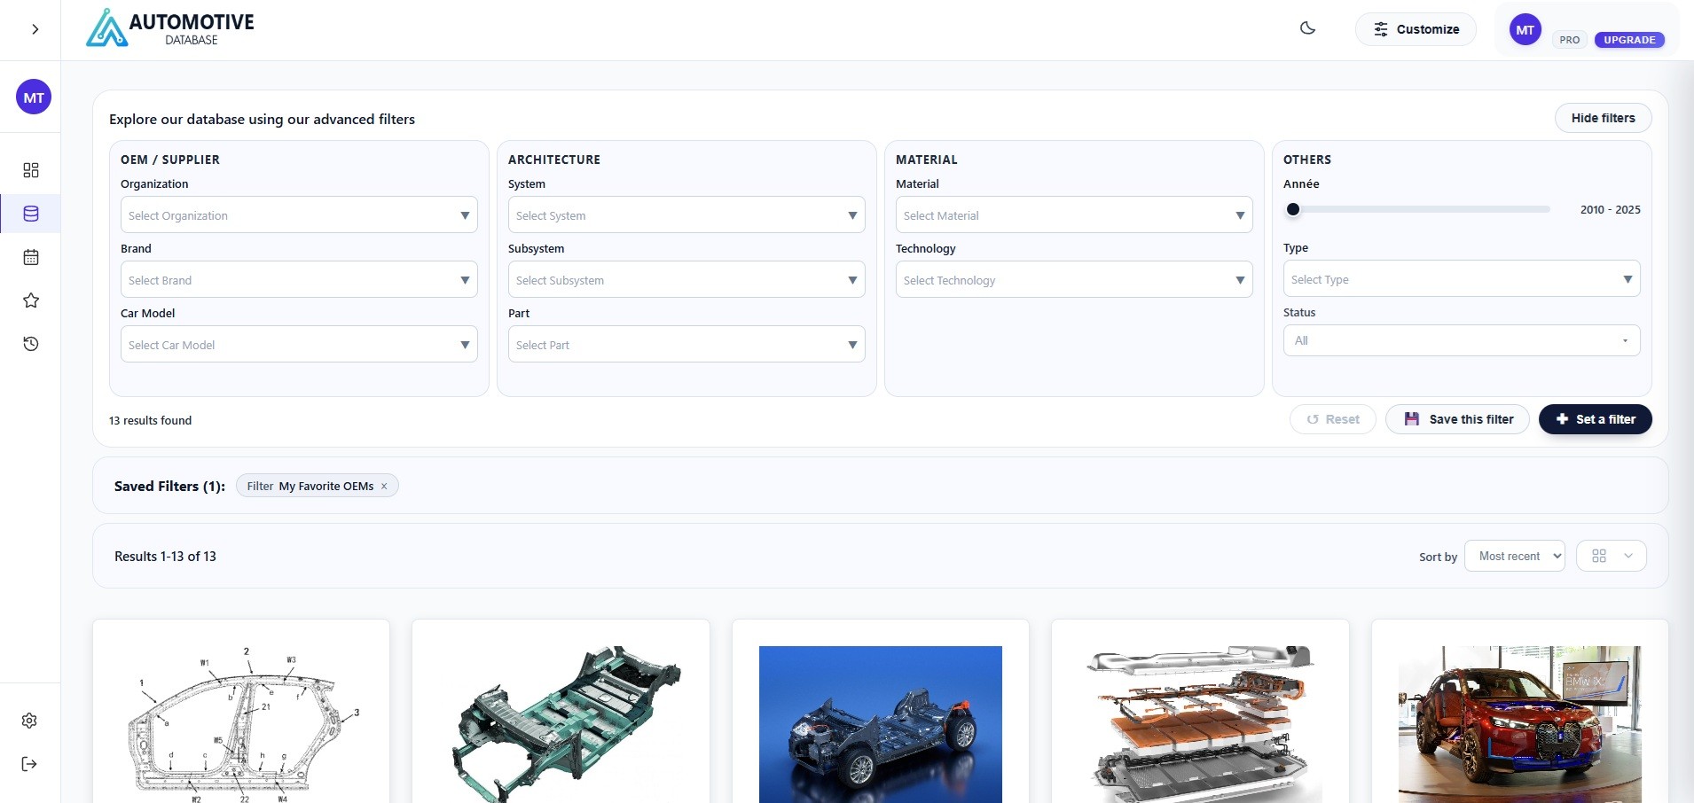Click the '2010 - 2025' year range value

1610,210
